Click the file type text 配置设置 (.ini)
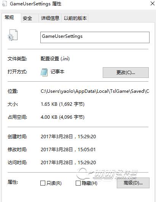156x202 pixels. pyautogui.click(x=55, y=59)
